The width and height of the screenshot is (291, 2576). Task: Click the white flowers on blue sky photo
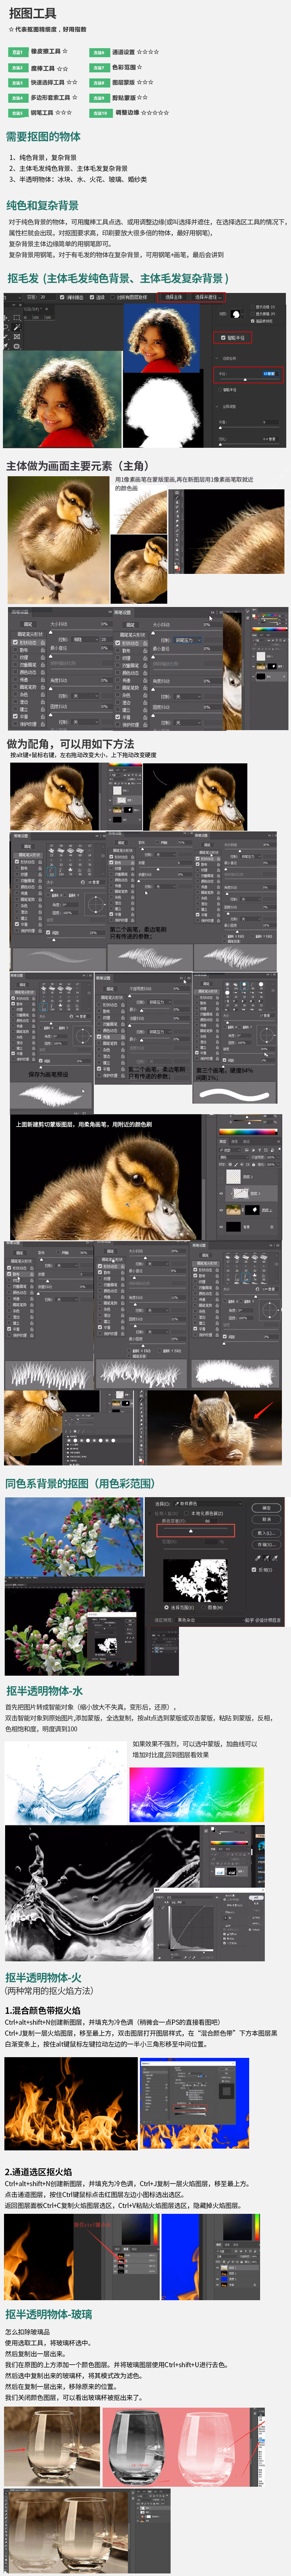[x=74, y=1536]
